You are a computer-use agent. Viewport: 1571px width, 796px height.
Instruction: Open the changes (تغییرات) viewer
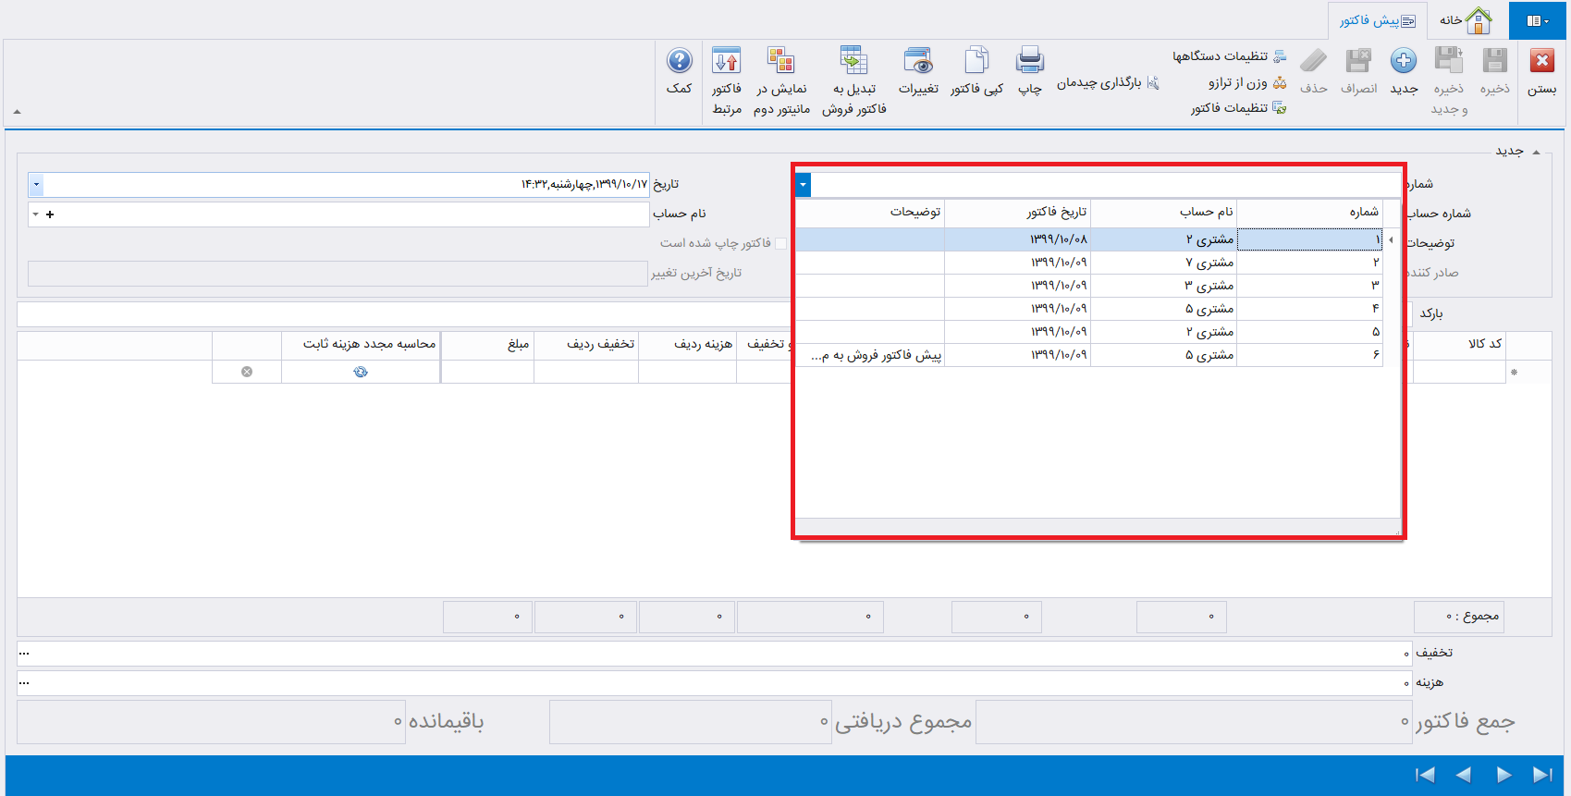(x=918, y=62)
